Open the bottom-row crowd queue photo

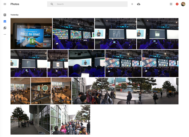point(70,120)
